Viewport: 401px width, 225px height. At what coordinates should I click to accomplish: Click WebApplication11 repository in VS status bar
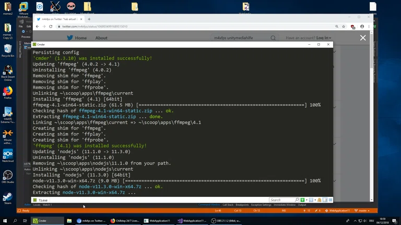[x=338, y=211]
